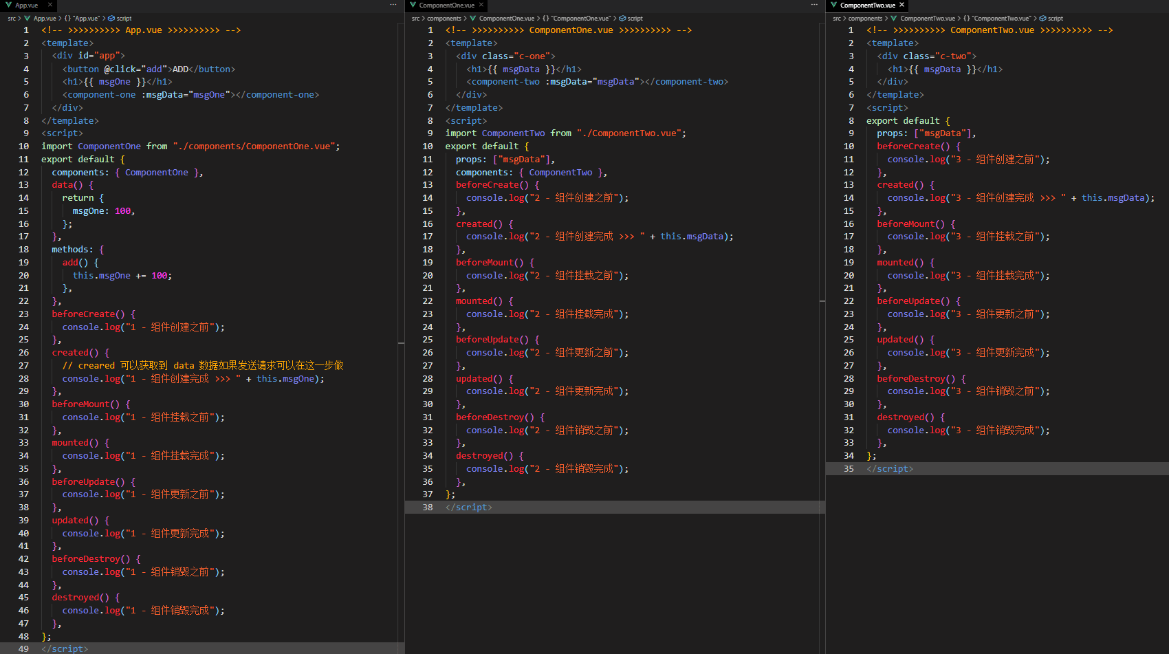This screenshot has height=654, width=1169.
Task: Click the this.msgOne += 100 statement
Action: [122, 276]
